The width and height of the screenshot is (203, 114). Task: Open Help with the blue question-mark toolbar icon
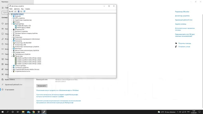18,11
